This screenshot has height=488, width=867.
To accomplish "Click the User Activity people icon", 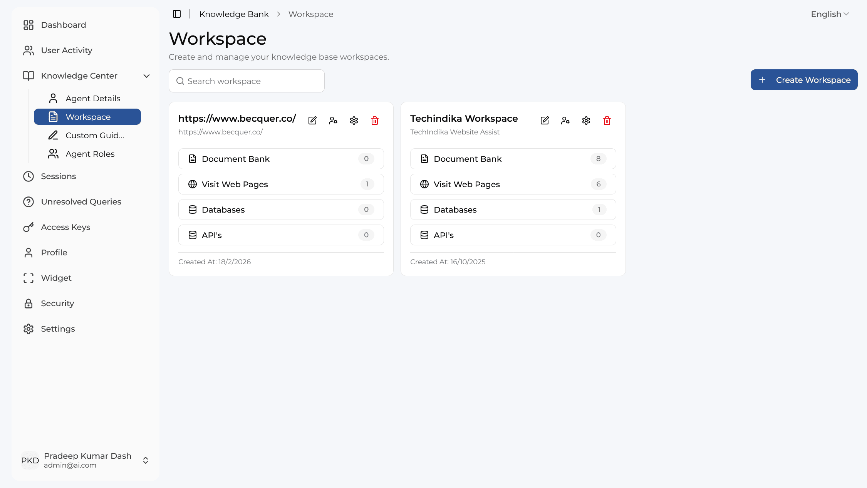I will click(29, 50).
